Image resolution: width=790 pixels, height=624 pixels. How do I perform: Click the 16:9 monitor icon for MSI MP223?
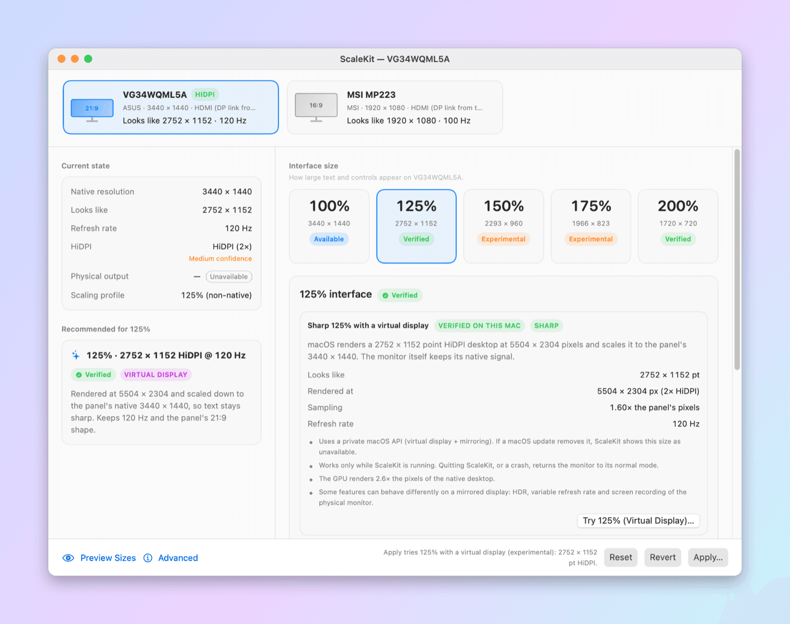coord(316,106)
